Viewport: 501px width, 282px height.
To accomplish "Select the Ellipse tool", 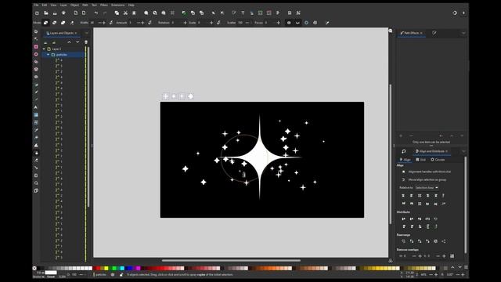I will click(36, 54).
